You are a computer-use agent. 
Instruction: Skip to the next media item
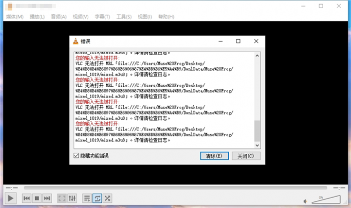[x=47, y=198]
